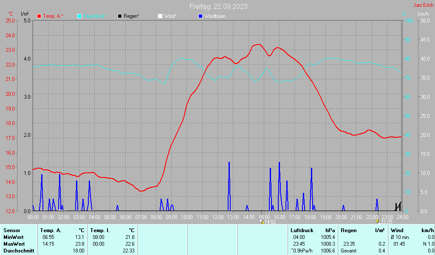The width and height of the screenshot is (435, 255).
Task: Click the maximum temperature time '14:15'
Action: click(48, 244)
